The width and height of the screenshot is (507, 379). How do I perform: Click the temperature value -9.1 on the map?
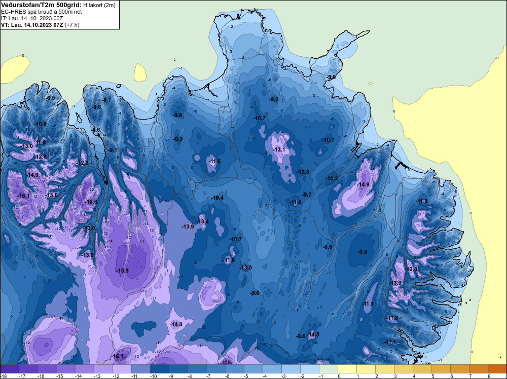point(113,150)
